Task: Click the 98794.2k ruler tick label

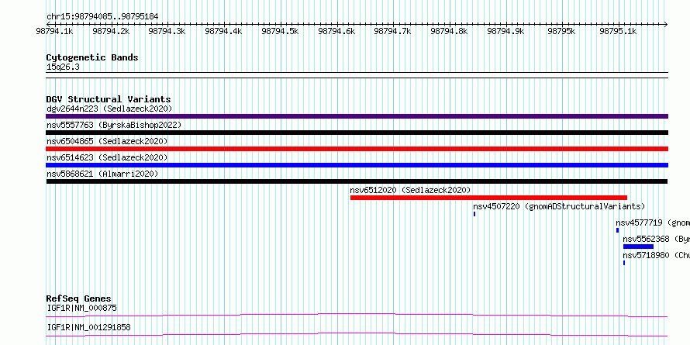Action: click(111, 31)
